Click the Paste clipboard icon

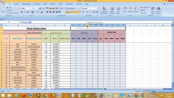(3, 9)
